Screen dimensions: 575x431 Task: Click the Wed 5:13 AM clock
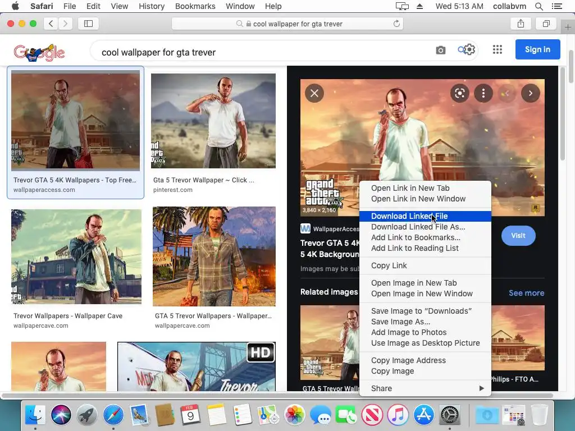pyautogui.click(x=459, y=6)
